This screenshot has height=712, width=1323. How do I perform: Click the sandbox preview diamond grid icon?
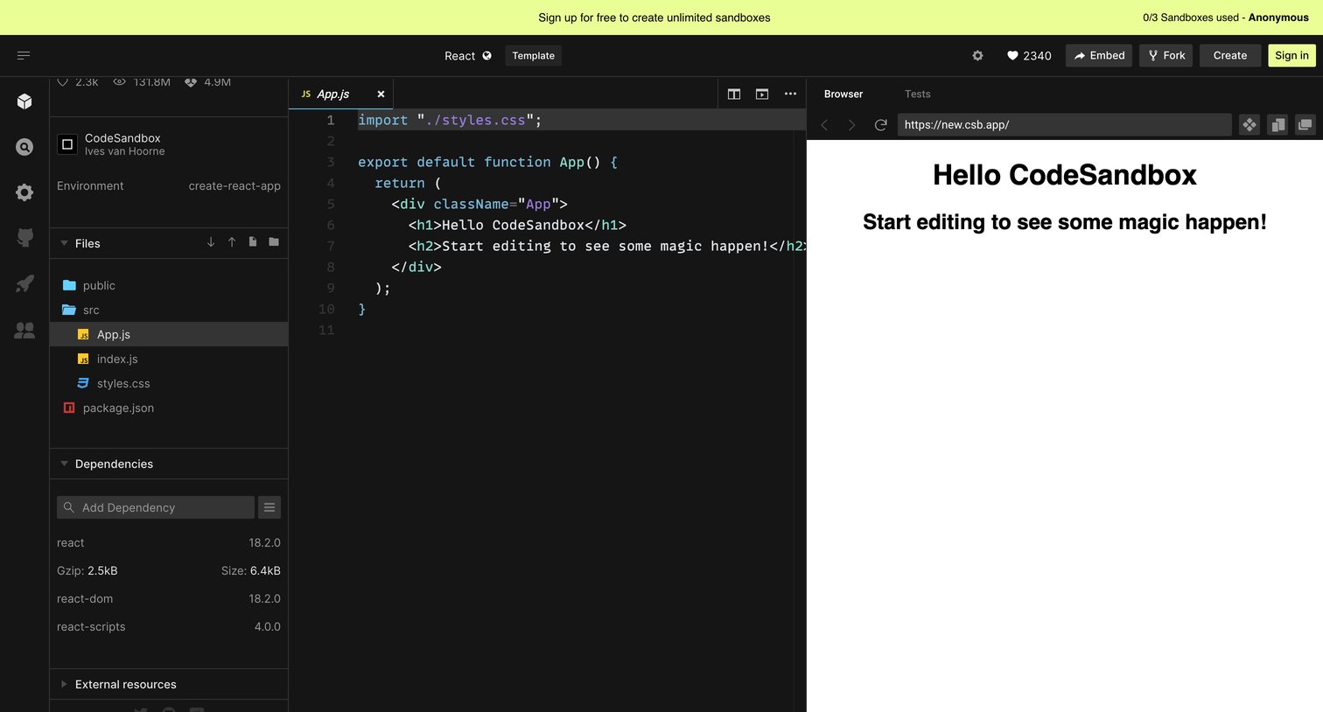[x=1249, y=125]
